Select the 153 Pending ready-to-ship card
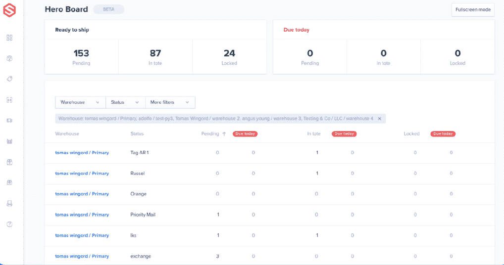The height and width of the screenshot is (265, 504). pos(81,57)
